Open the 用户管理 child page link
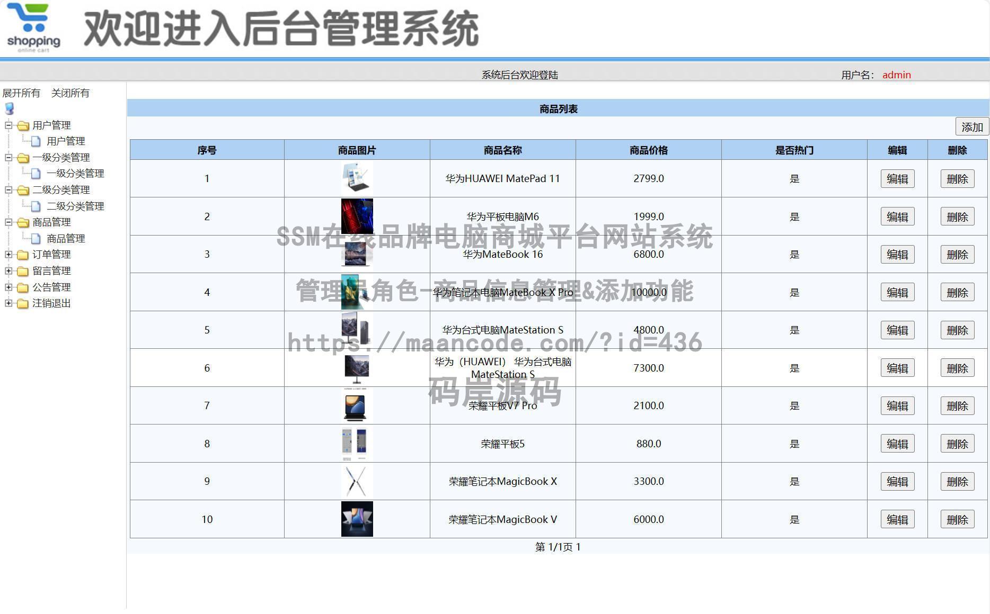The image size is (990, 614). 66,141
